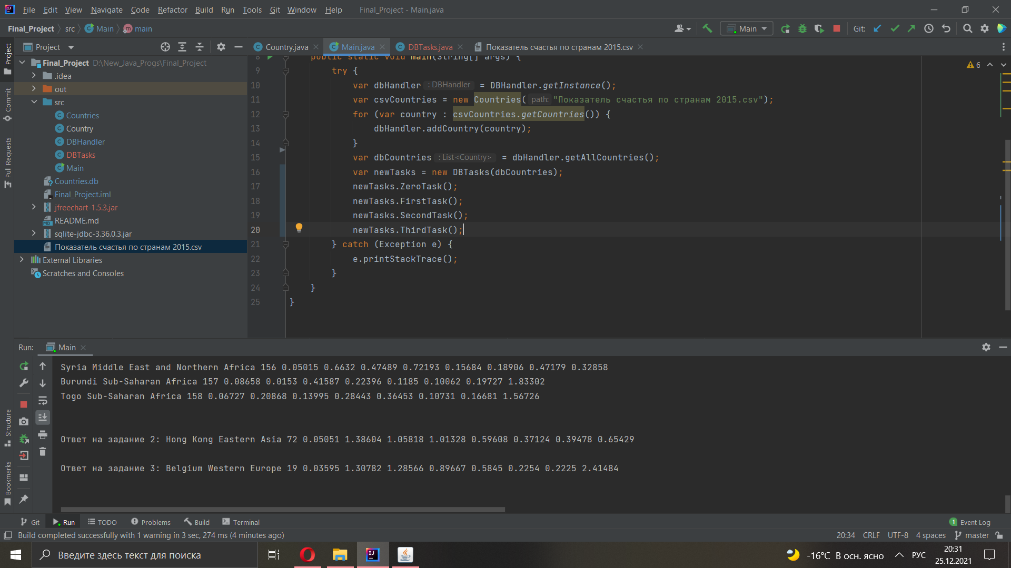The height and width of the screenshot is (568, 1011).
Task: Run with coverage shield icon
Action: click(x=819, y=29)
